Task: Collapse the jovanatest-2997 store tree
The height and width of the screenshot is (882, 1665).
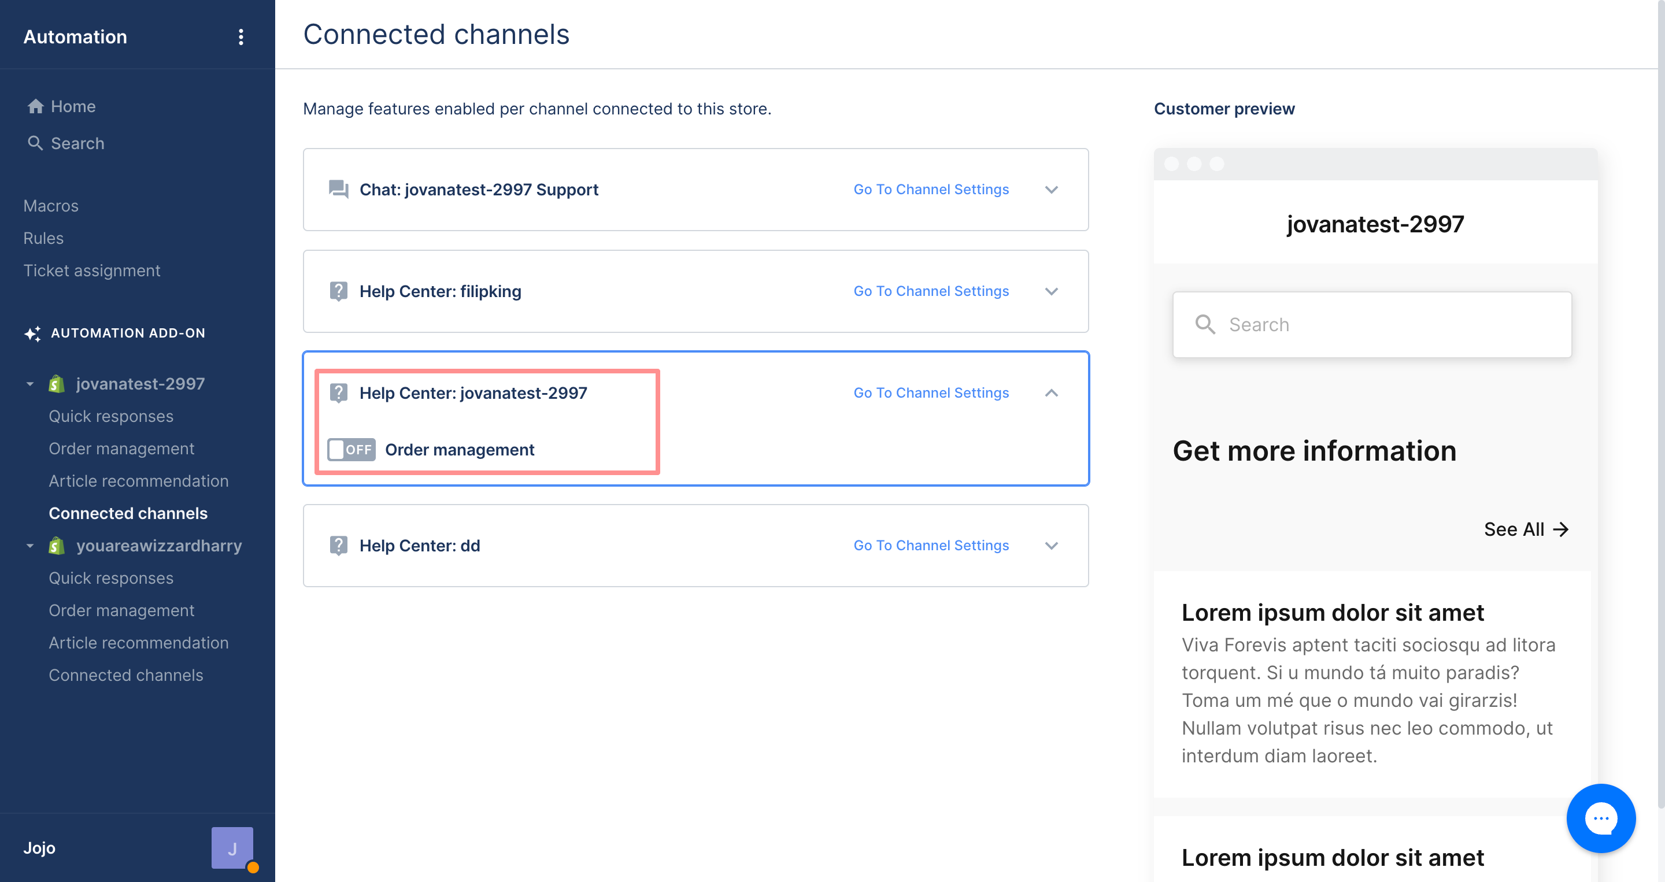Action: point(29,384)
